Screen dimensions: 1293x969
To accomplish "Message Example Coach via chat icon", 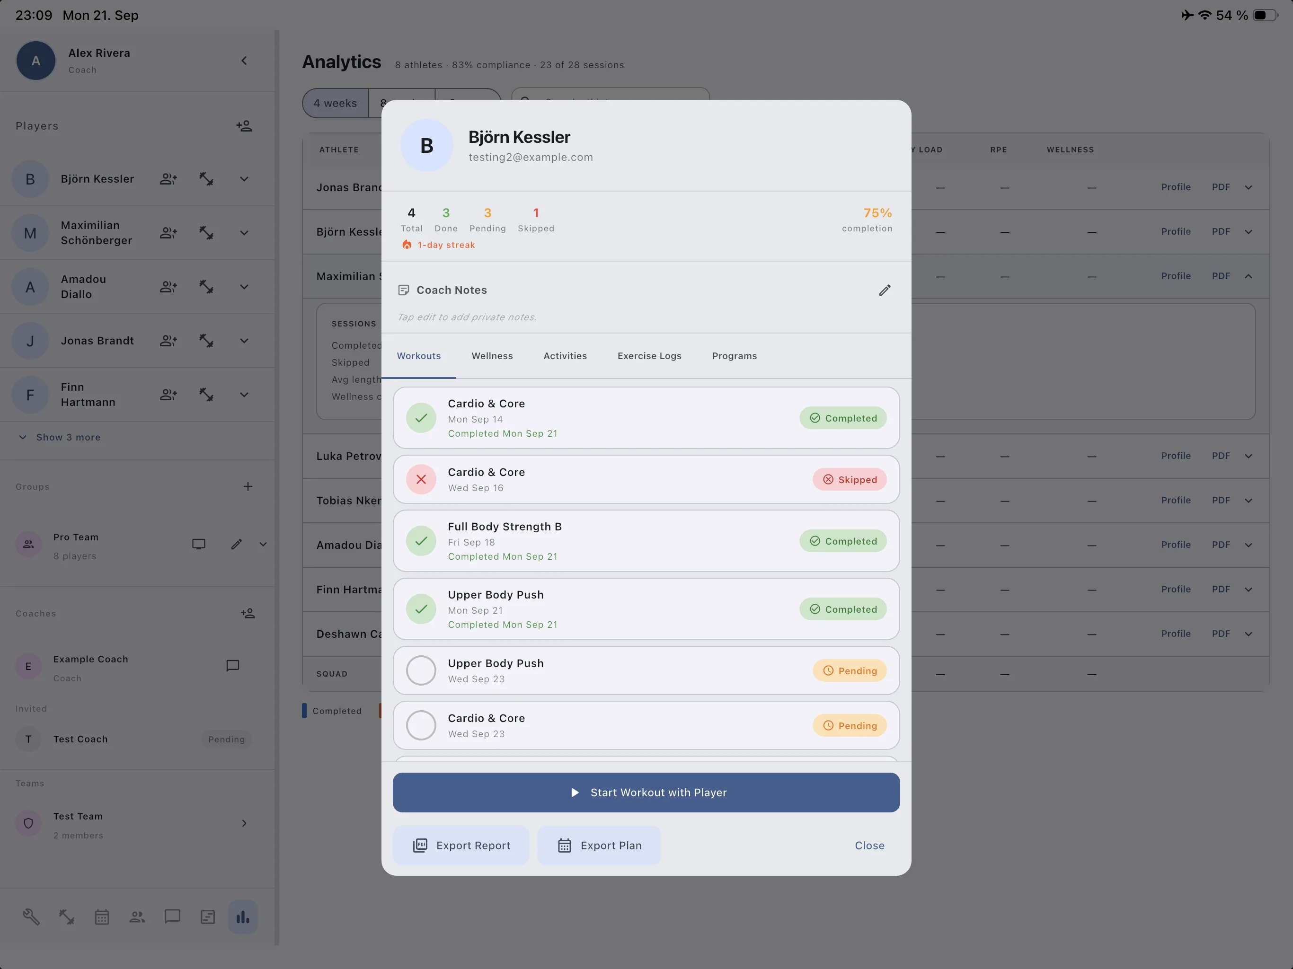I will (x=233, y=666).
